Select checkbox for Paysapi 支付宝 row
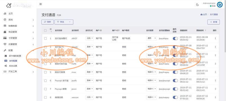Screen dimensions: 226x101 (45, 81)
